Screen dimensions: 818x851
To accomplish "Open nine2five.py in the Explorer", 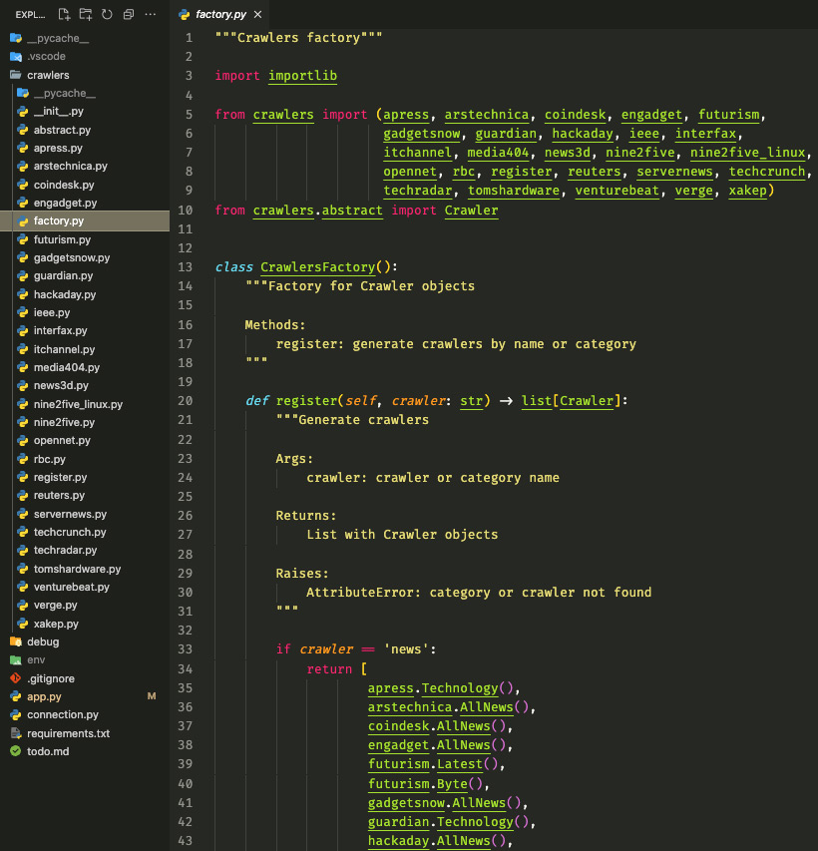I will click(x=85, y=422).
